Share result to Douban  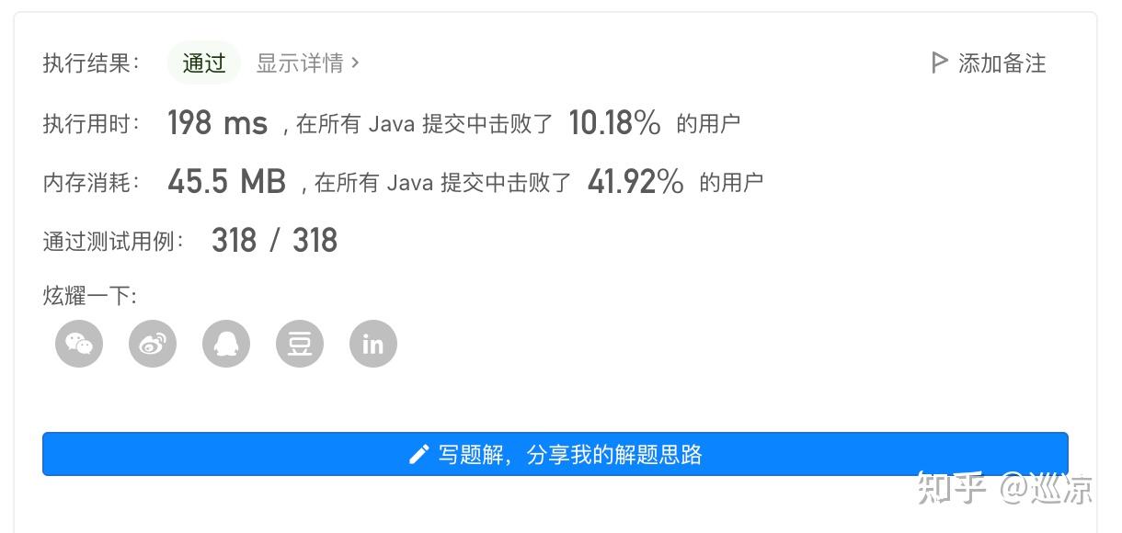coord(300,344)
